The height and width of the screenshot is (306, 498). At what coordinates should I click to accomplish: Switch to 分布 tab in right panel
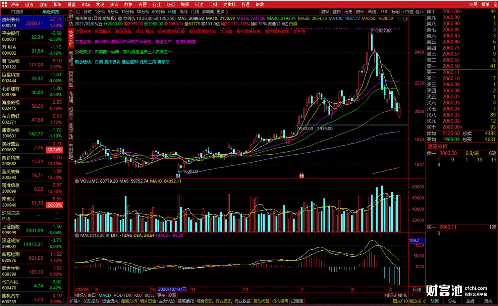(452, 301)
